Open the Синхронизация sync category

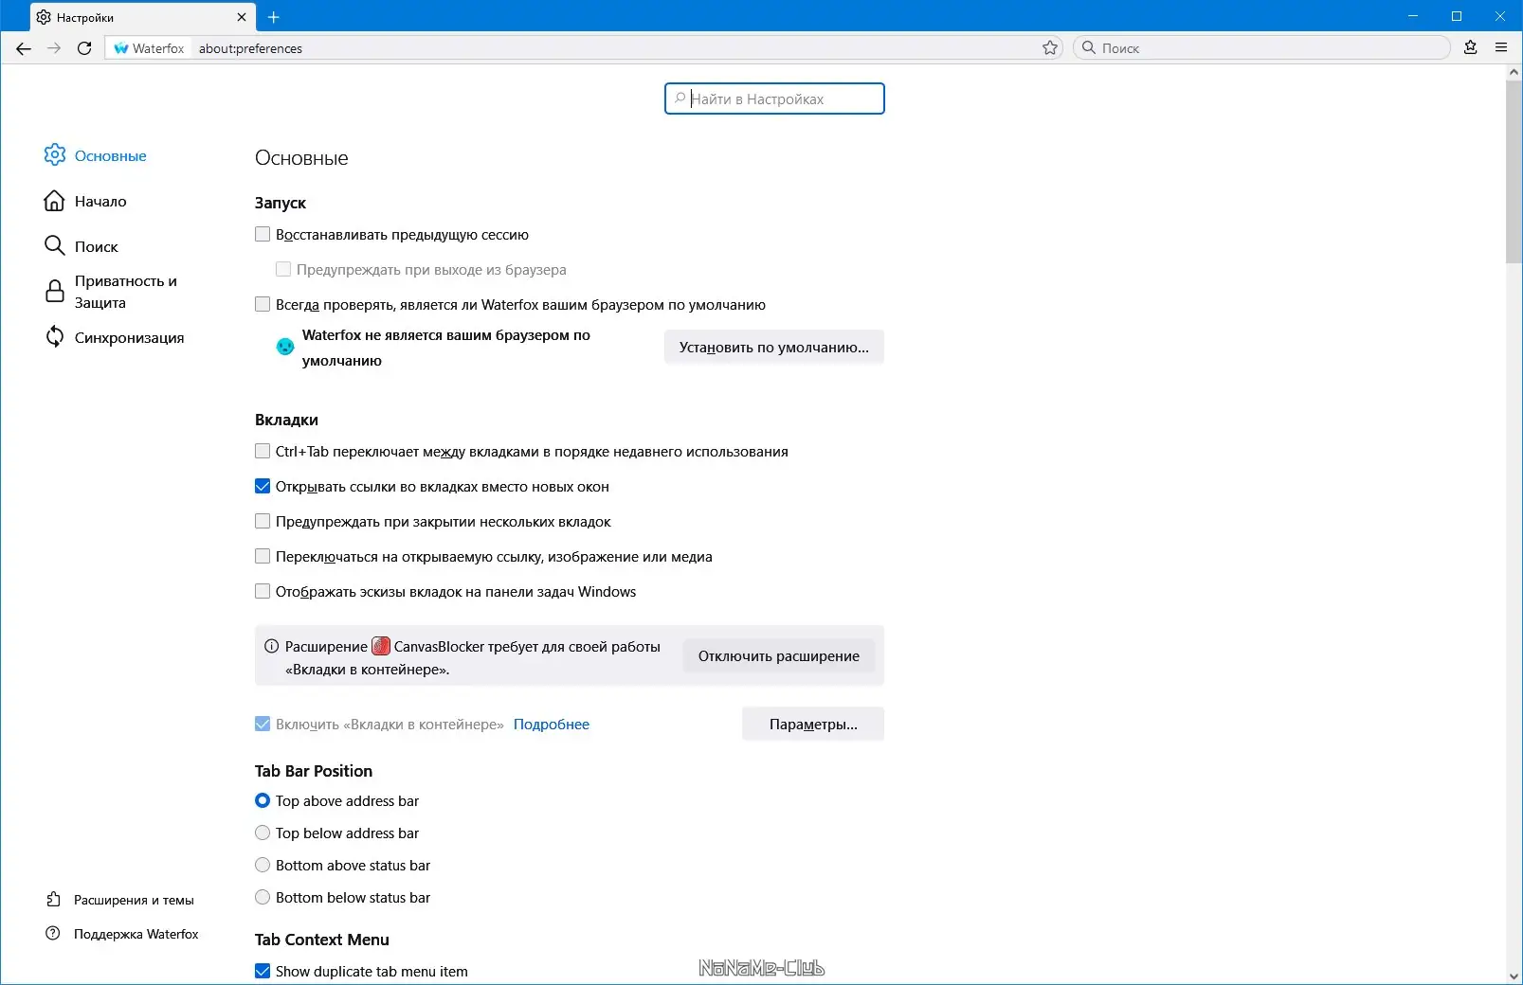point(115,337)
